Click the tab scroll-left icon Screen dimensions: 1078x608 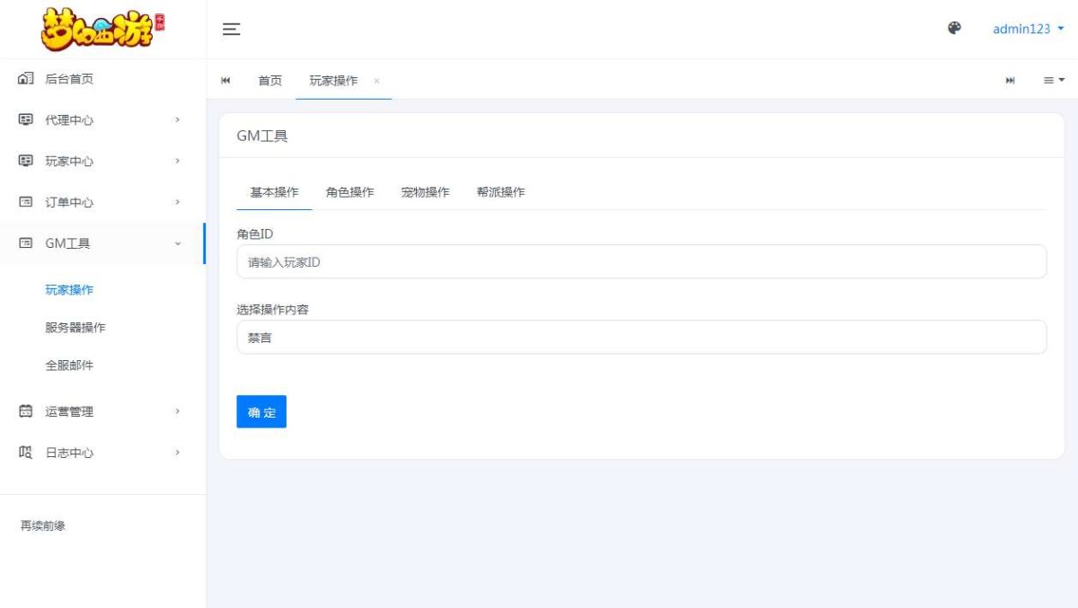click(x=225, y=81)
